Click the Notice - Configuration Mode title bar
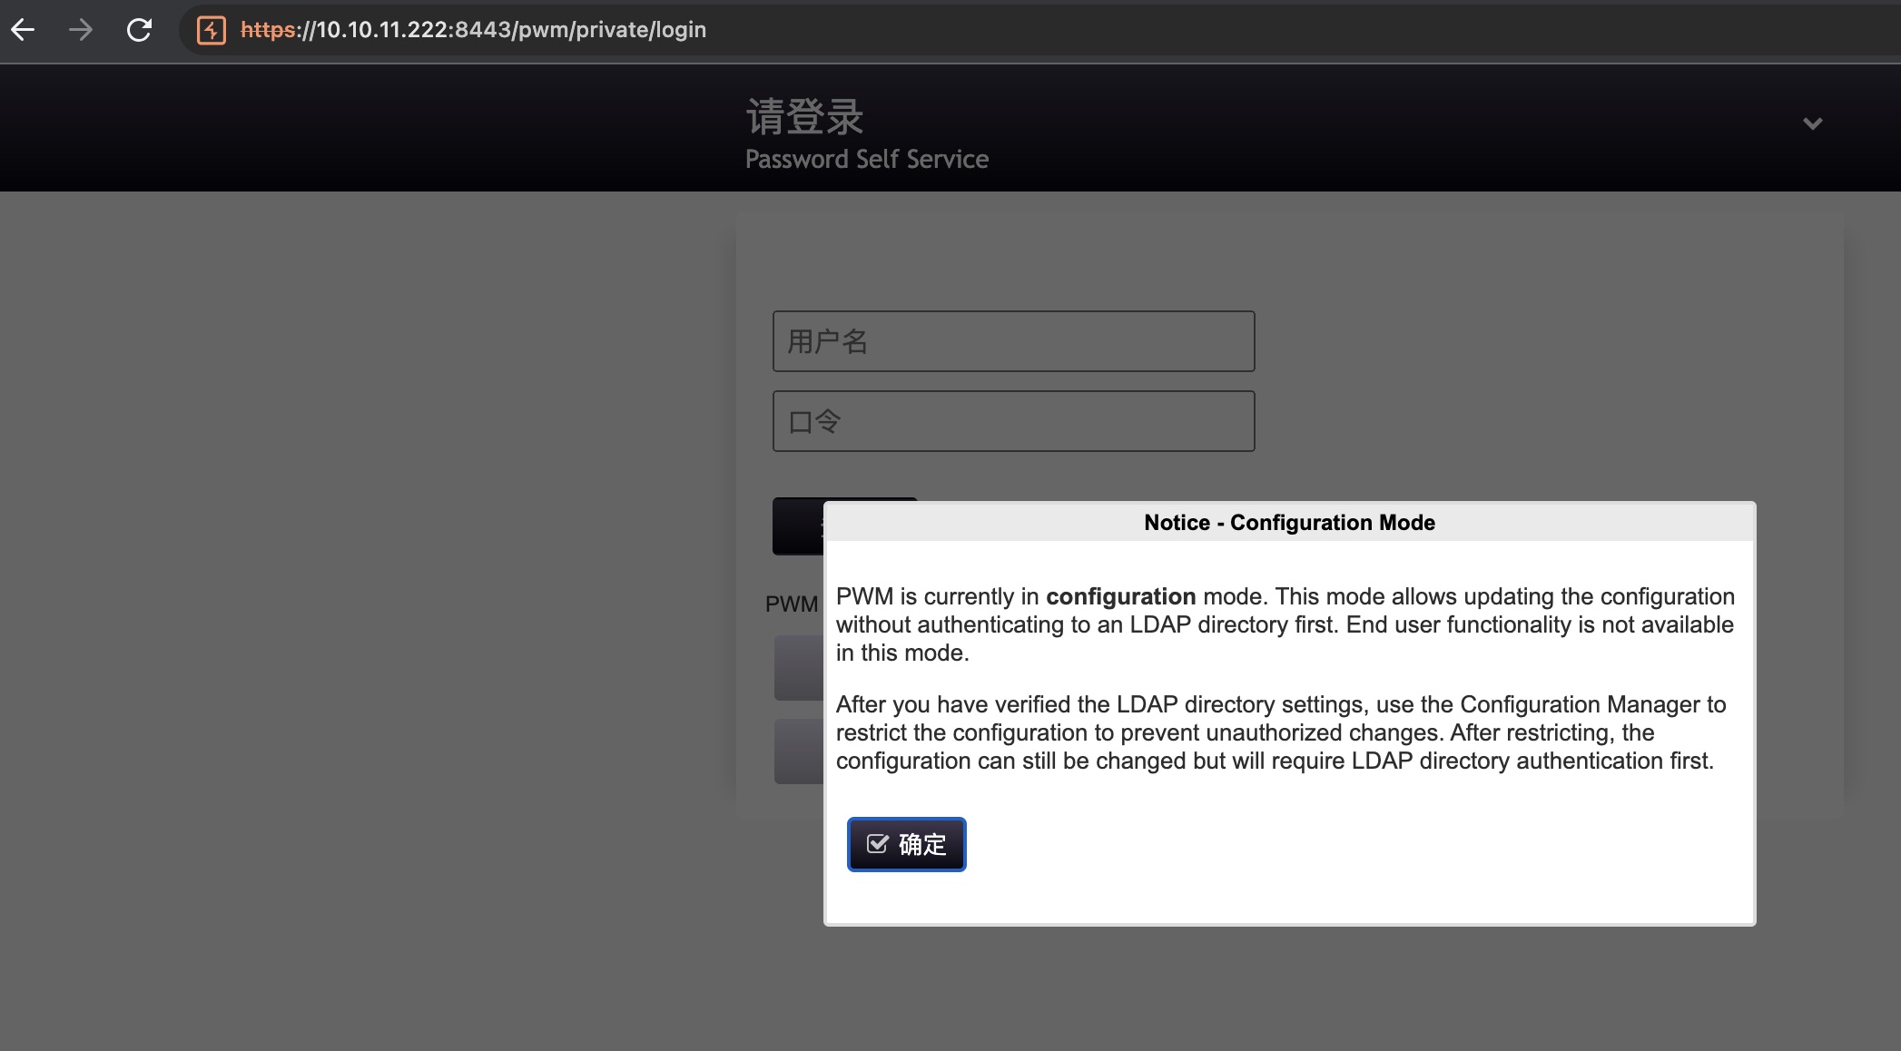This screenshot has height=1051, width=1901. coord(1289,523)
